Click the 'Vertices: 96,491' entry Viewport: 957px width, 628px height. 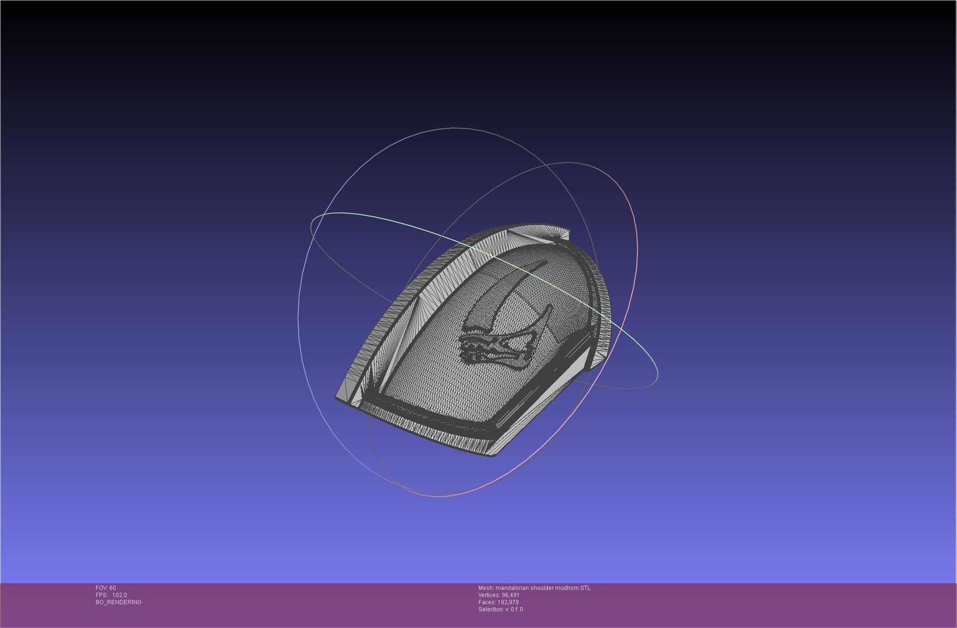(x=499, y=595)
